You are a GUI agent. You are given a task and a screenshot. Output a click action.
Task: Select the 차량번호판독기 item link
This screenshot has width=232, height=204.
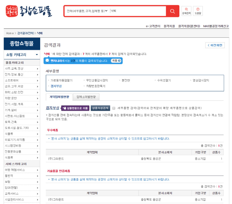pos(95,86)
